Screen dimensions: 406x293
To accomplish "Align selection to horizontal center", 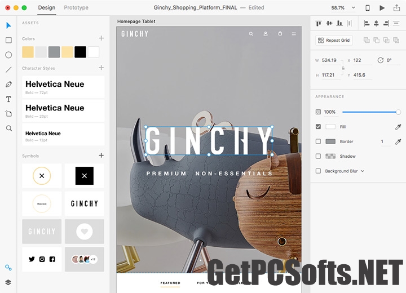I will coord(376,24).
